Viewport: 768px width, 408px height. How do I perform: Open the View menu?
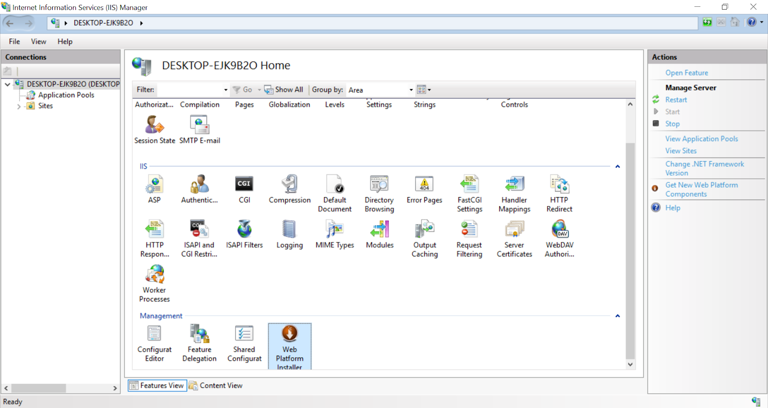(38, 41)
